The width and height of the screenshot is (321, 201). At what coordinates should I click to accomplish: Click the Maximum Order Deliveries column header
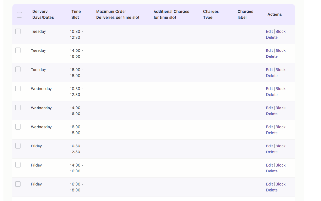click(117, 14)
